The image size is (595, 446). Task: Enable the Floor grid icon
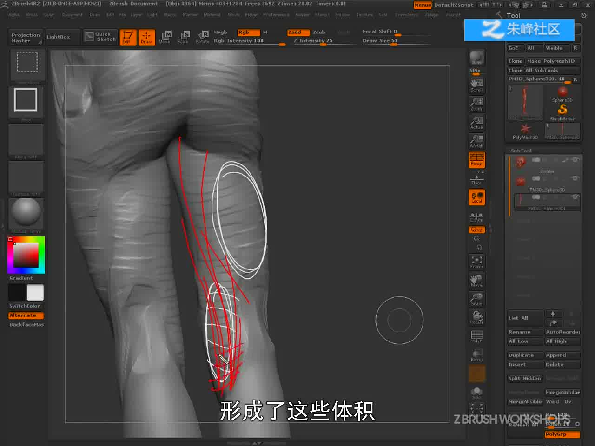(476, 178)
